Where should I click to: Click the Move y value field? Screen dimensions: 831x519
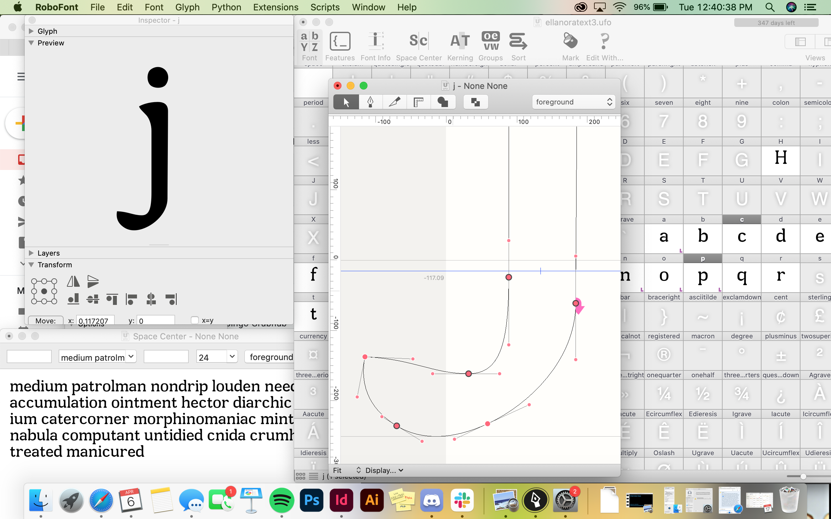(155, 320)
